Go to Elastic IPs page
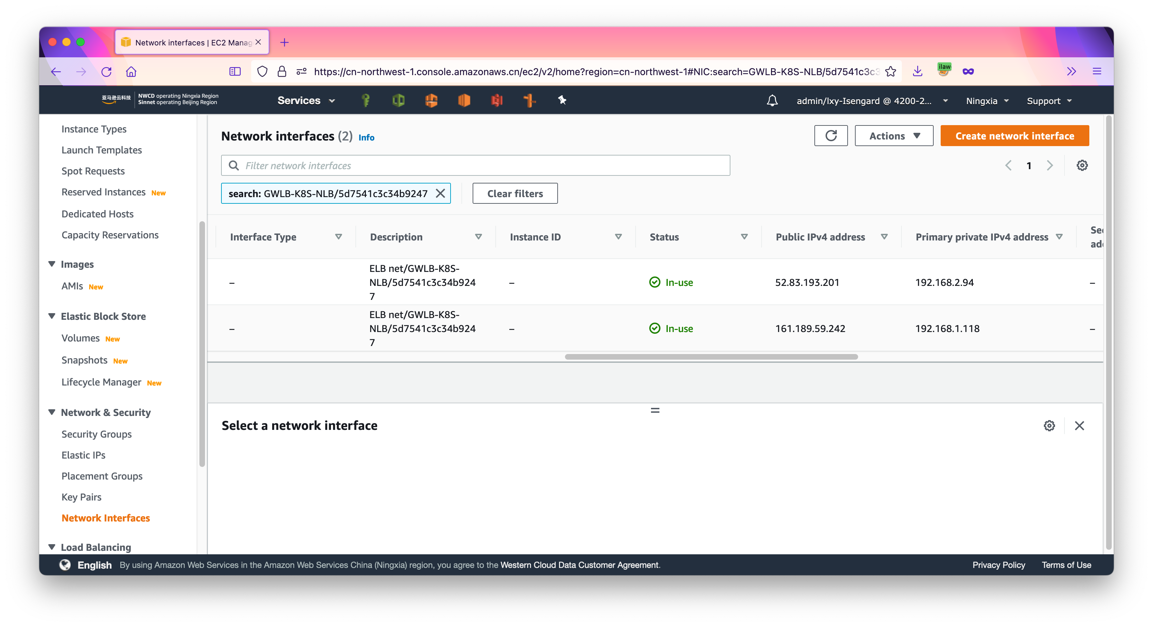The image size is (1153, 627). [x=84, y=455]
